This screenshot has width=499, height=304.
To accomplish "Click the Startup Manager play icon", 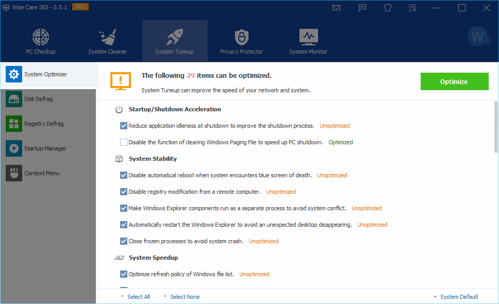I will pos(14,148).
